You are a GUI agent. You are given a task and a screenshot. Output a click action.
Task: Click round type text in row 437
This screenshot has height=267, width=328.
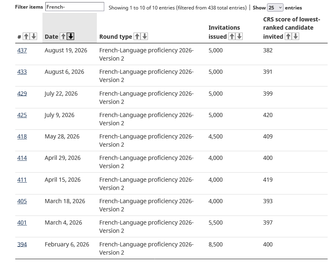pos(146,54)
